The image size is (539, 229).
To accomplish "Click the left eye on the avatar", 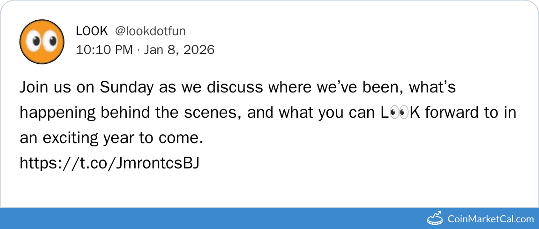I will [34, 43].
